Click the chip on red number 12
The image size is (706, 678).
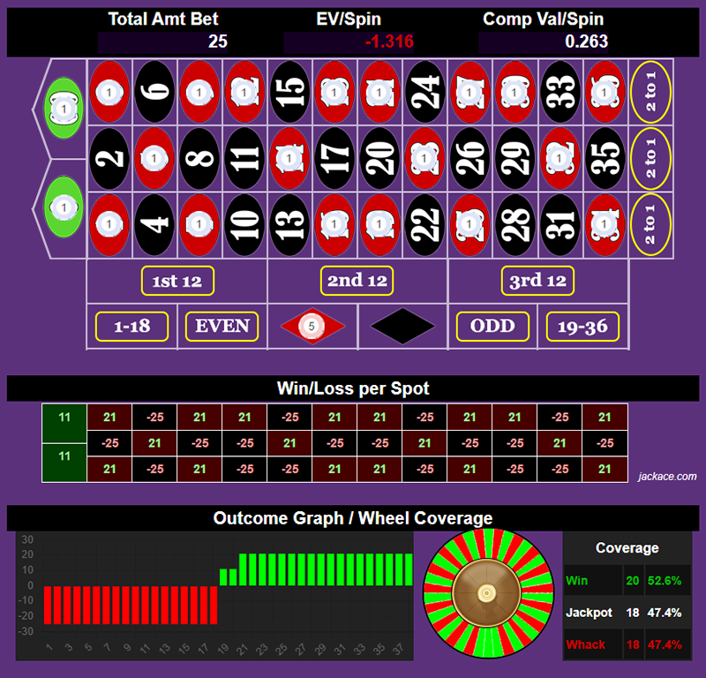[x=244, y=93]
